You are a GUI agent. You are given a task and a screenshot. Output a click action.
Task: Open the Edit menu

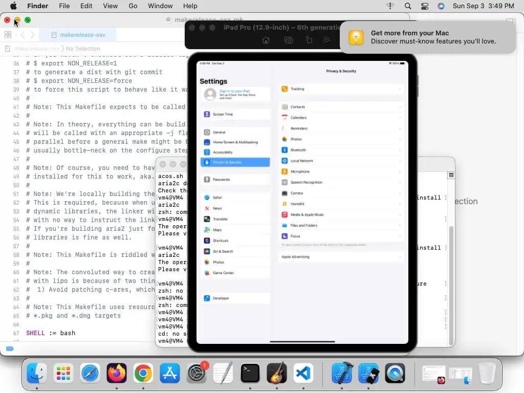86,6
